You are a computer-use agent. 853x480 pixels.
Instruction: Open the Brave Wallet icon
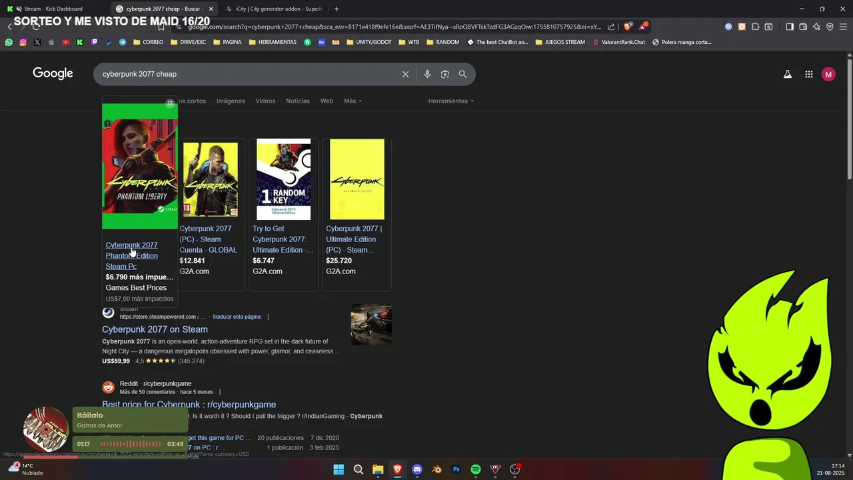803,27
